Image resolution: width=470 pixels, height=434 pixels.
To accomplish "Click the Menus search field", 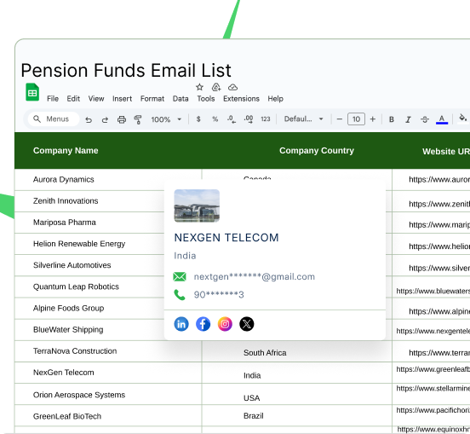I will pos(54,119).
